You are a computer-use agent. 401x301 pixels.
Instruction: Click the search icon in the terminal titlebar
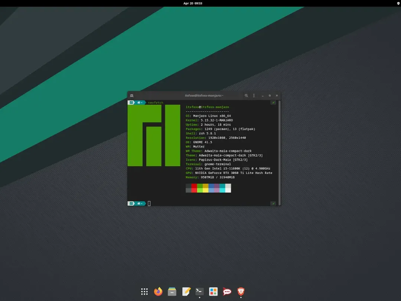point(246,96)
